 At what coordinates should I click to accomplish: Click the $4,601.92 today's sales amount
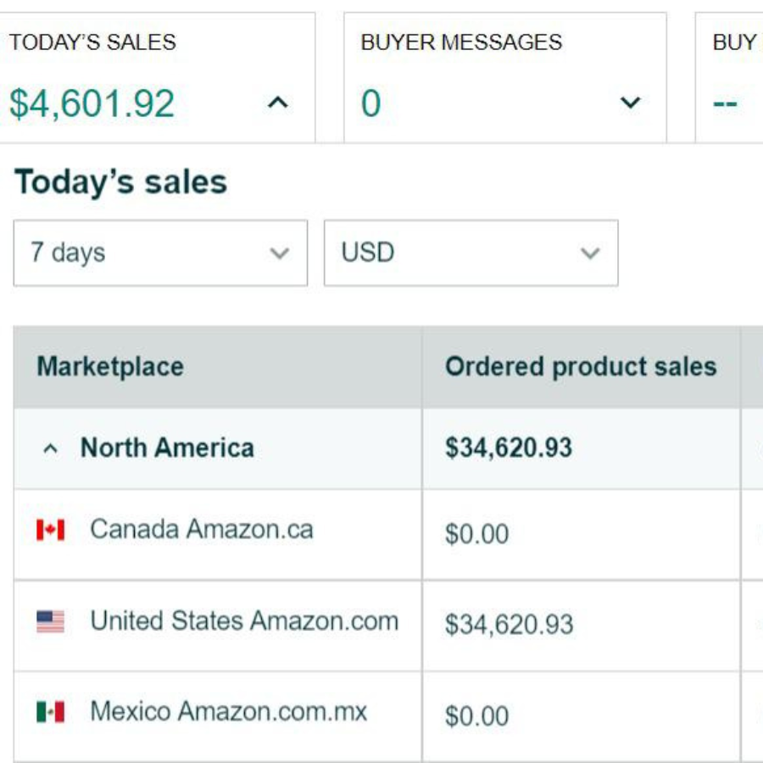[92, 103]
